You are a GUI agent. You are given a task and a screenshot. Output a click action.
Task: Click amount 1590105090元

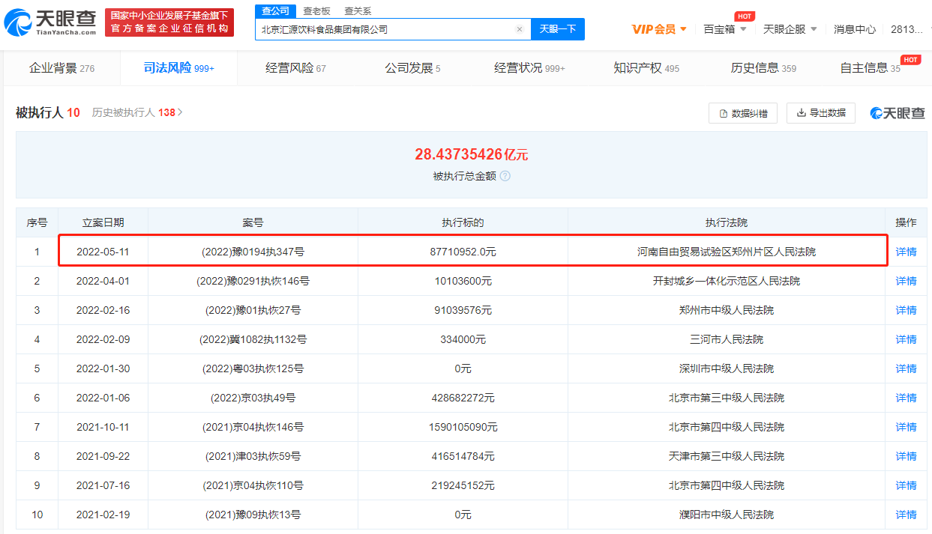click(463, 427)
